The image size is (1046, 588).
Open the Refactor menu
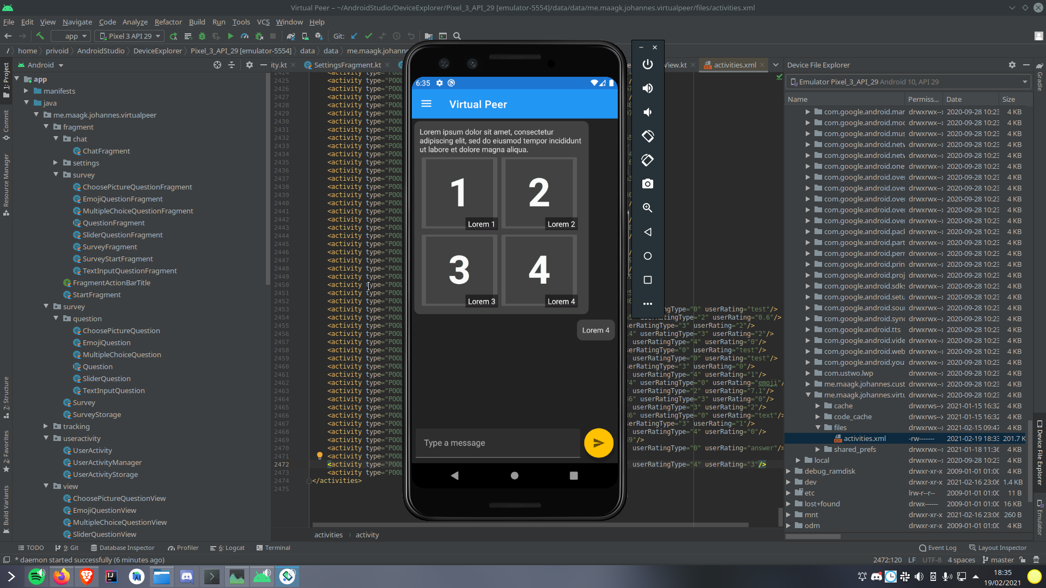168,22
